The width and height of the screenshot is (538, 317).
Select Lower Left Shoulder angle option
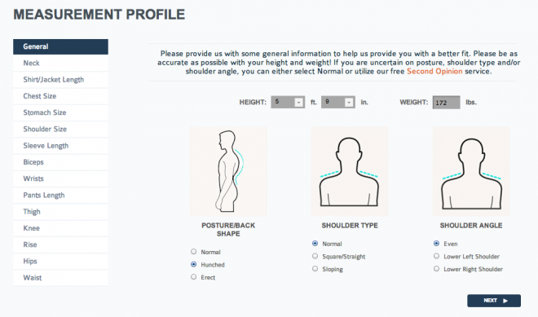tap(436, 256)
